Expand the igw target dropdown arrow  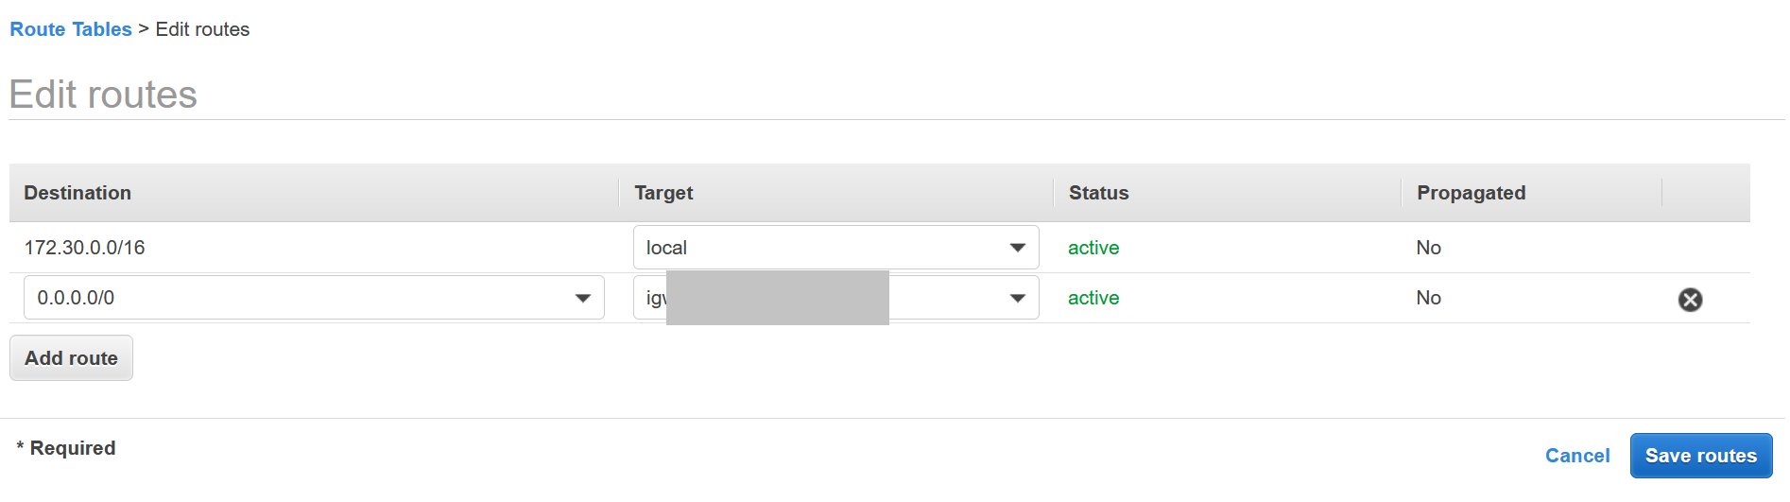(x=1017, y=298)
